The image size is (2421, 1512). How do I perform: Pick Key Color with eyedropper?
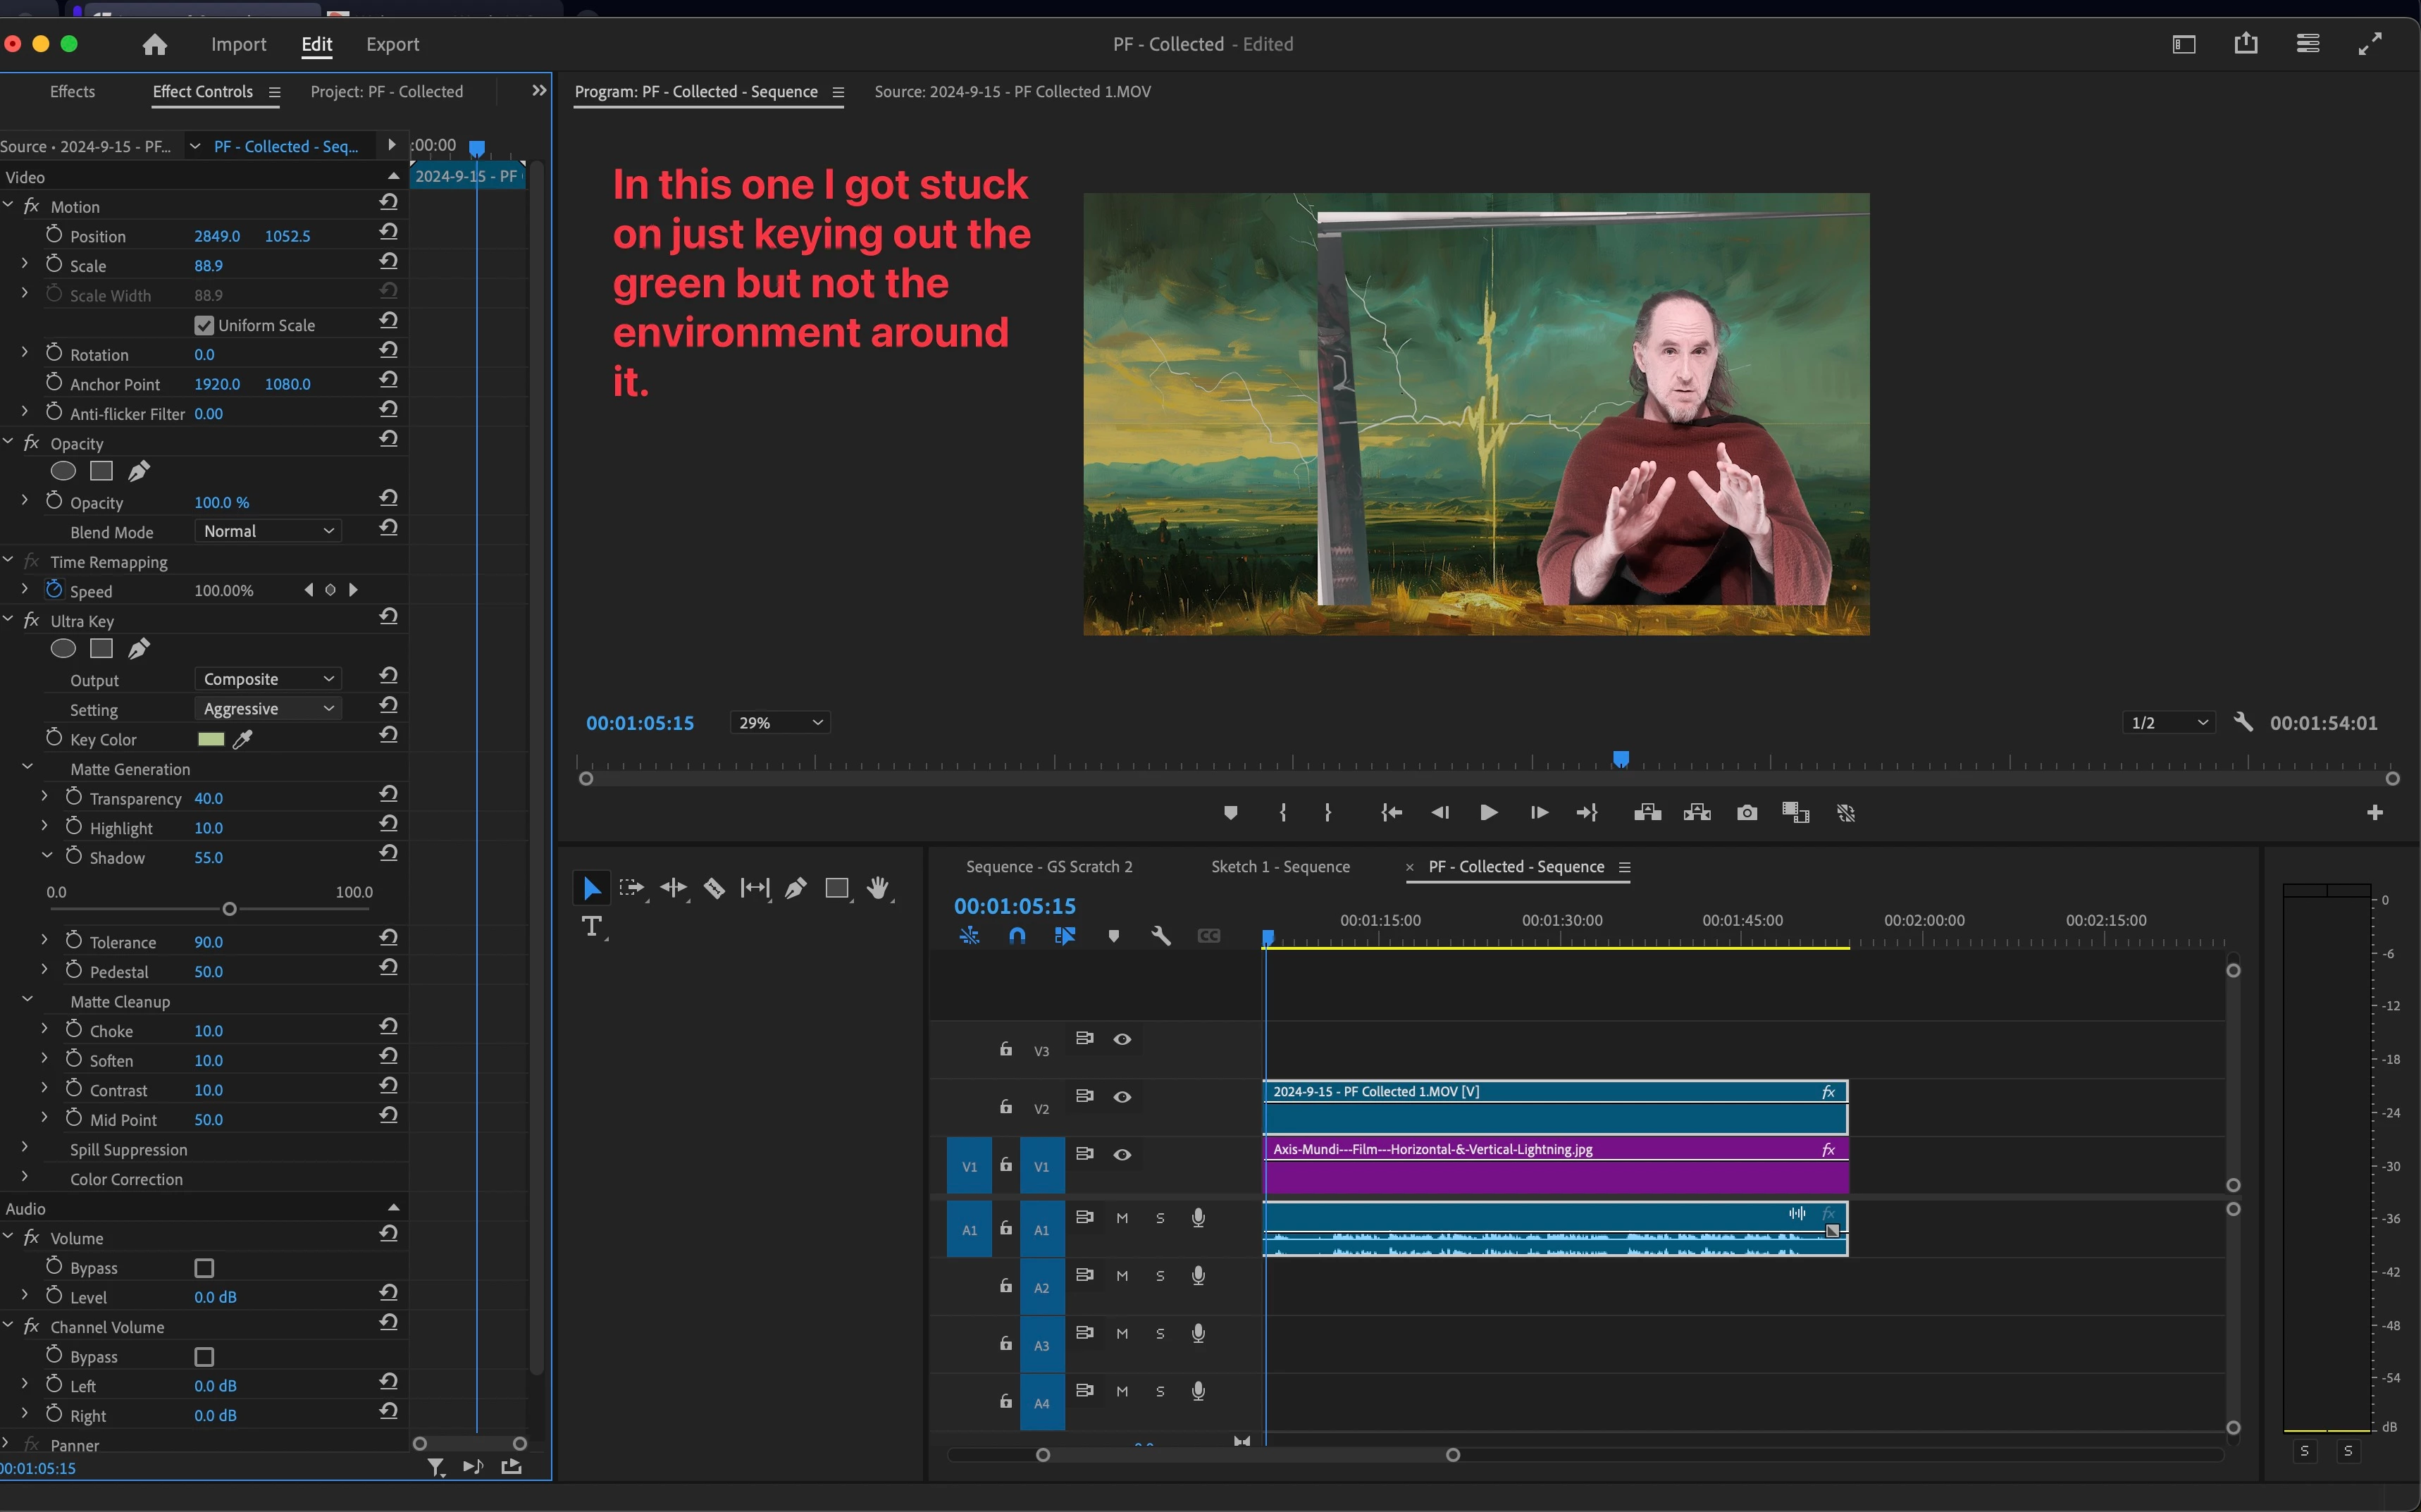tap(242, 739)
